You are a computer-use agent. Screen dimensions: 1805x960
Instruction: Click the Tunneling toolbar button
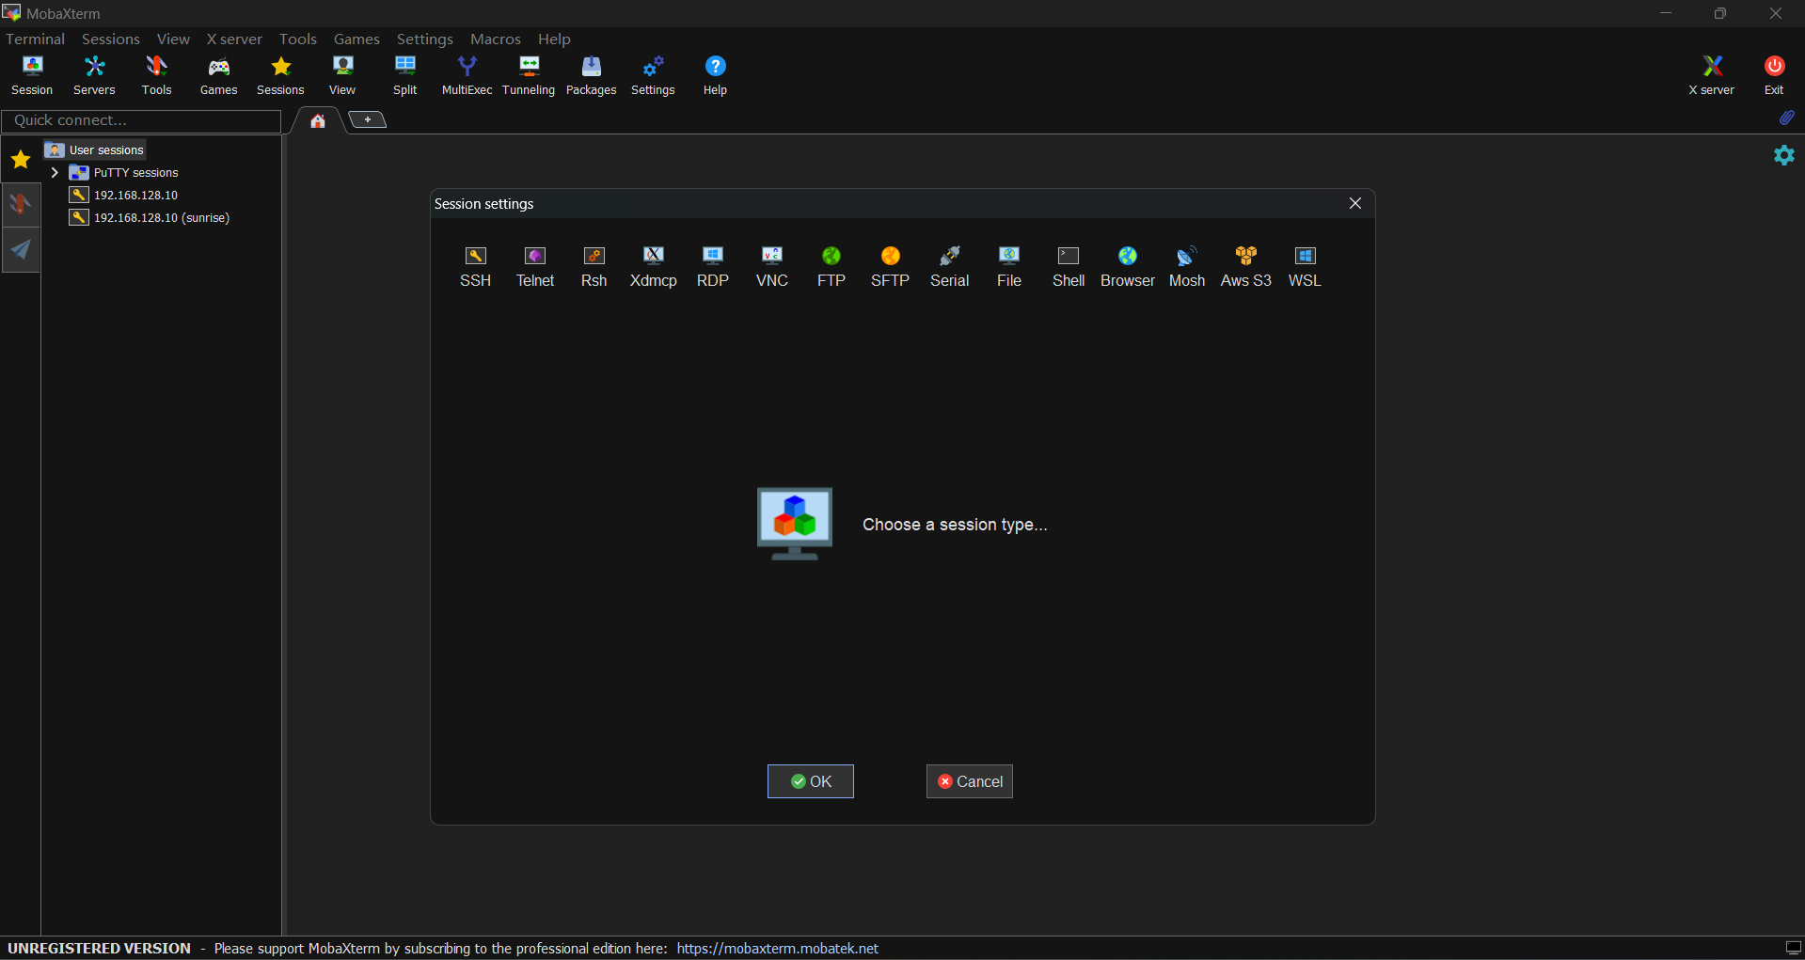[x=529, y=75]
